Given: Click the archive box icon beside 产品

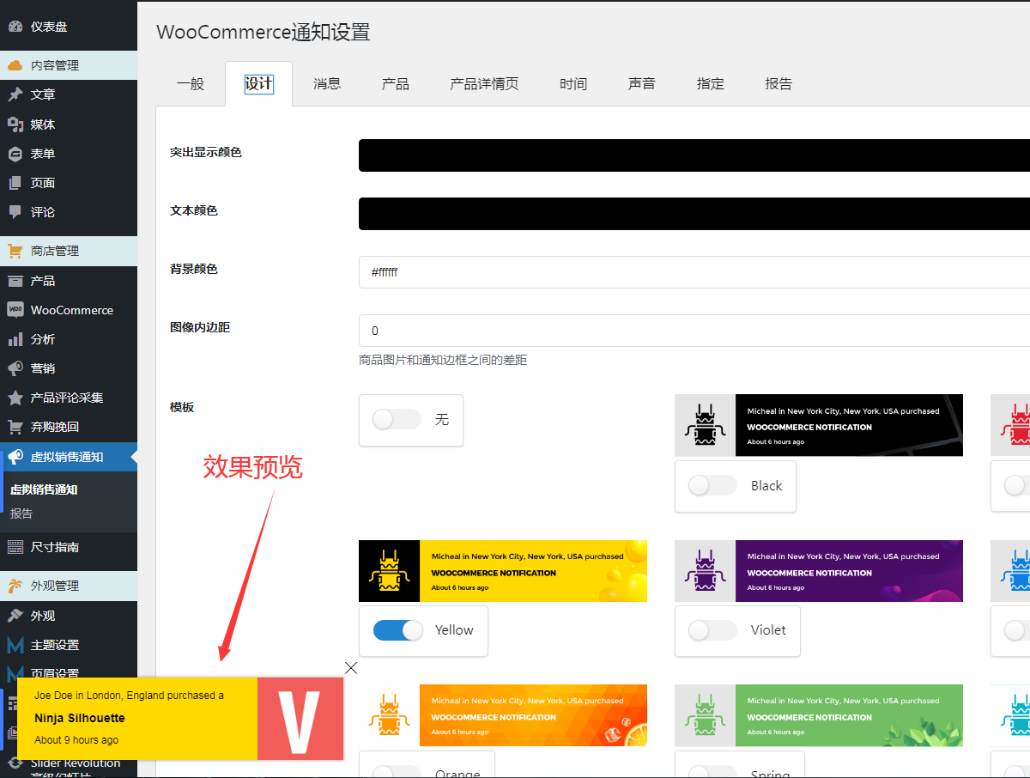Looking at the screenshot, I should [x=15, y=281].
